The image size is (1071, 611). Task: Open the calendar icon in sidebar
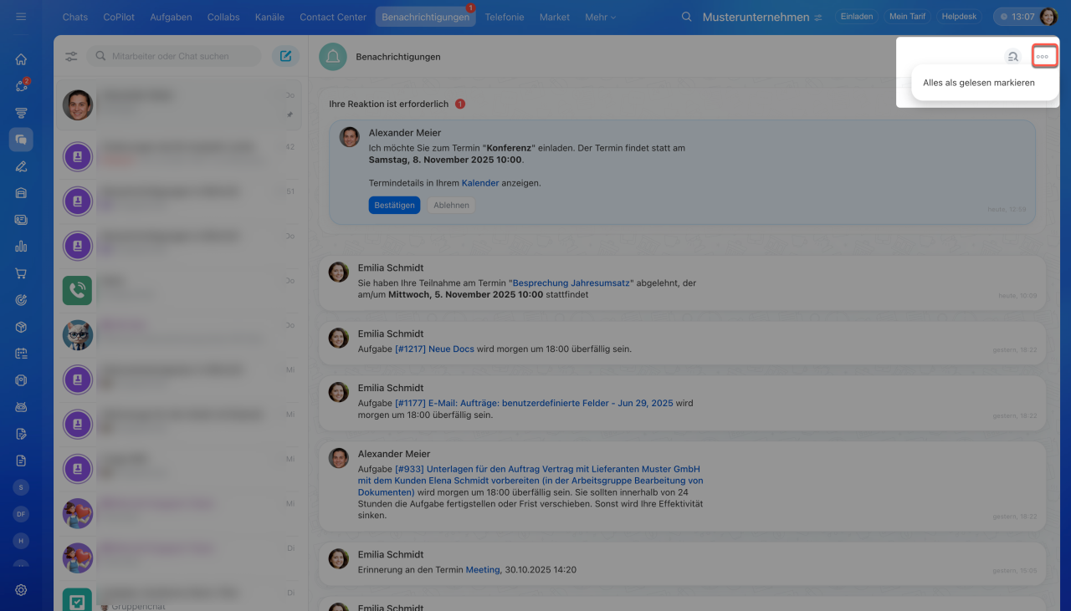[21, 354]
